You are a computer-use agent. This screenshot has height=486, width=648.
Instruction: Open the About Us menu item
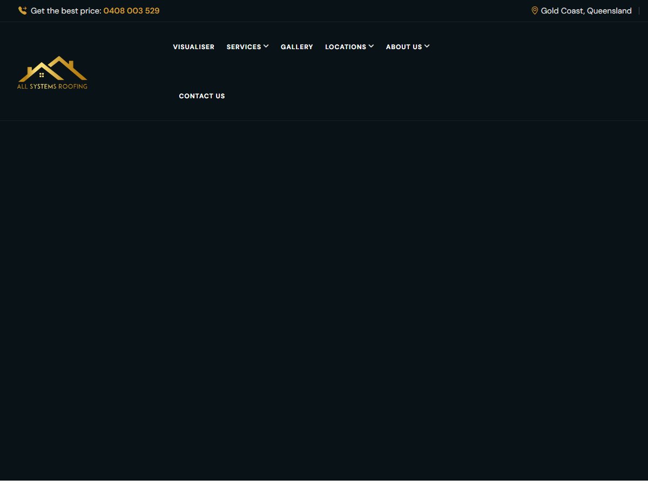tap(404, 47)
